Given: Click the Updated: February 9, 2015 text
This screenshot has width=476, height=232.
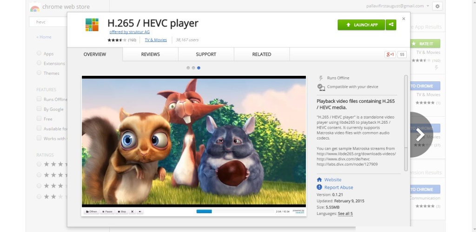Looking at the screenshot, I should pos(340,201).
